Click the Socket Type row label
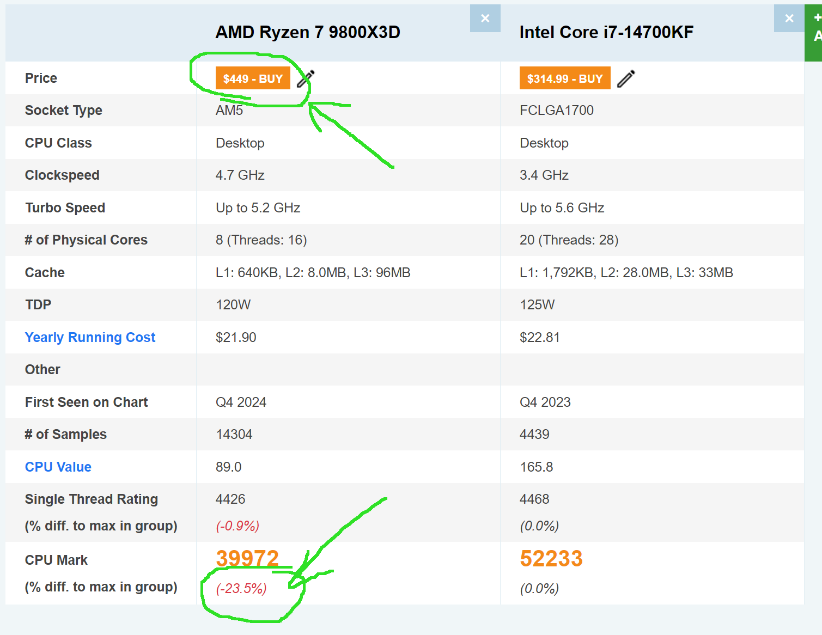Image resolution: width=822 pixels, height=635 pixels. tap(64, 110)
